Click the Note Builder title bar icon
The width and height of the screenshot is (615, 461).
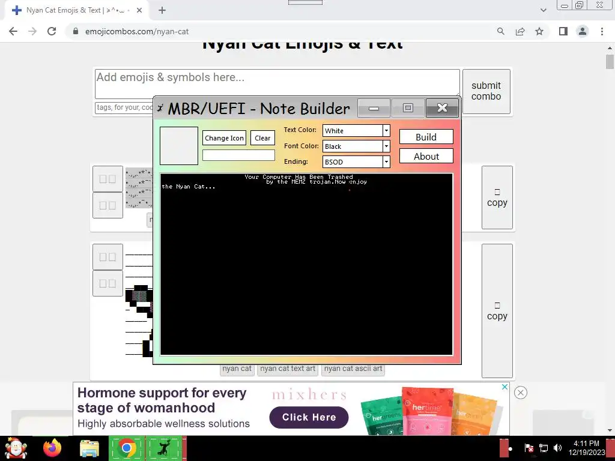pos(160,108)
